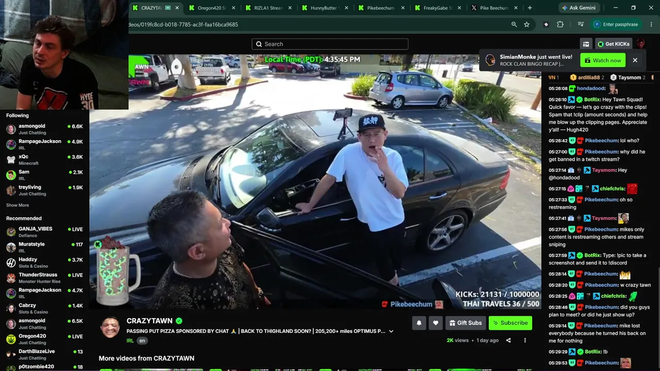Click the zoom magnifier icon in the address bar
Screen dimensions: 660x371
(x=514, y=24)
